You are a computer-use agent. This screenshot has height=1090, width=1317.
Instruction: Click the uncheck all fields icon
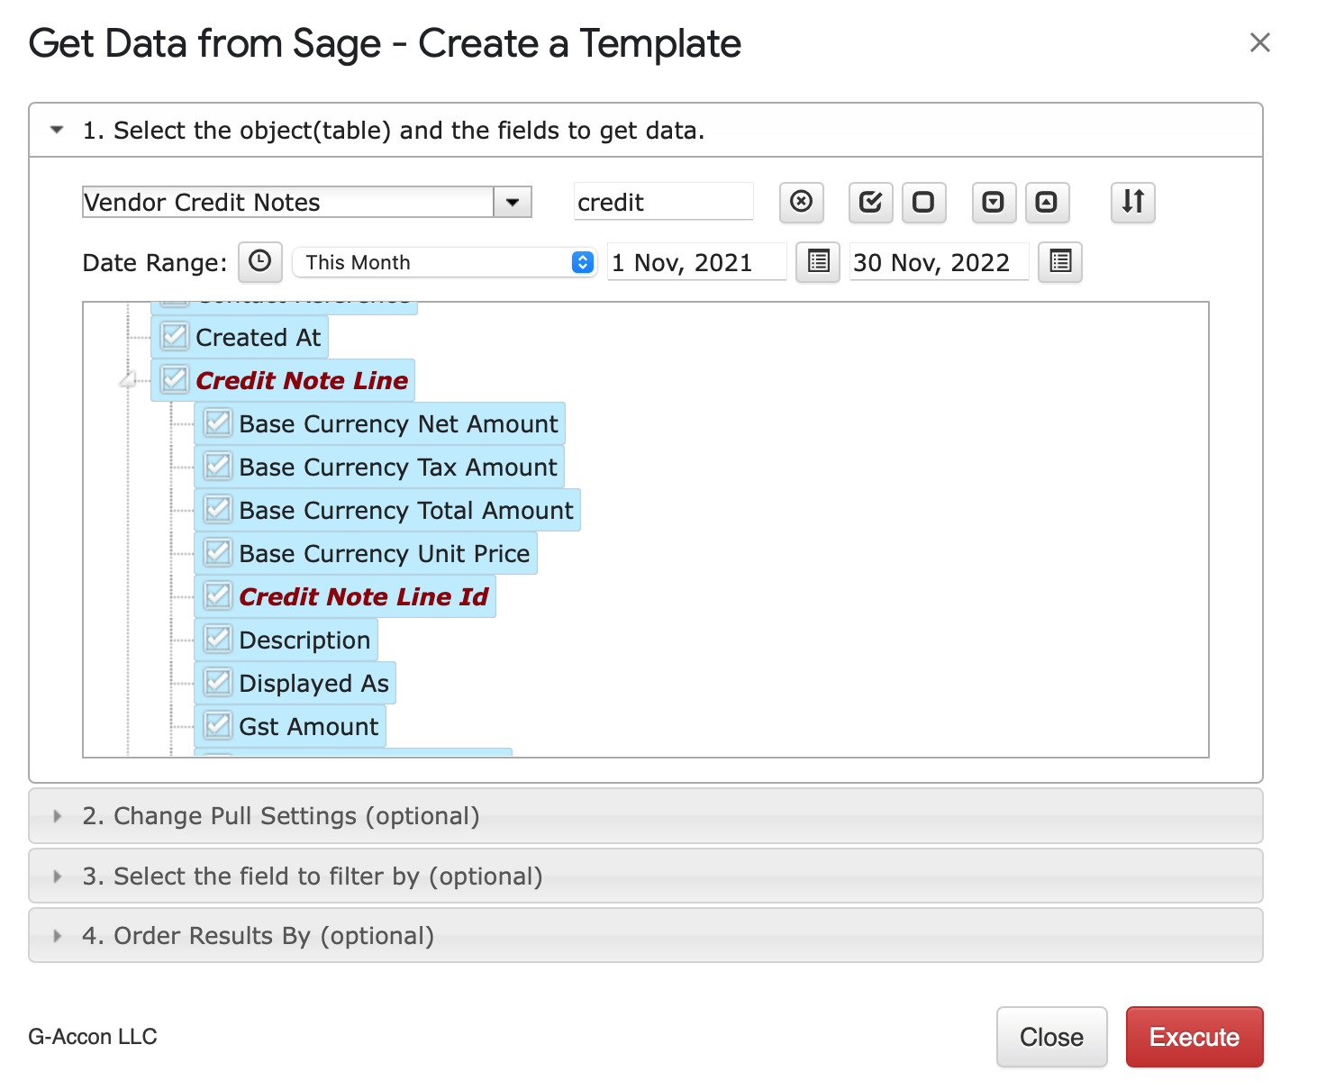pyautogui.click(x=923, y=202)
